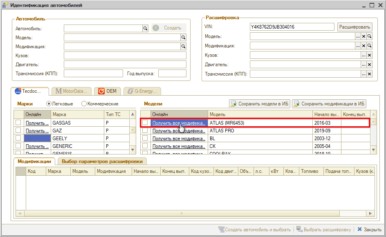
Task: Click the search icon in the Автомобиль field
Action: click(145, 28)
